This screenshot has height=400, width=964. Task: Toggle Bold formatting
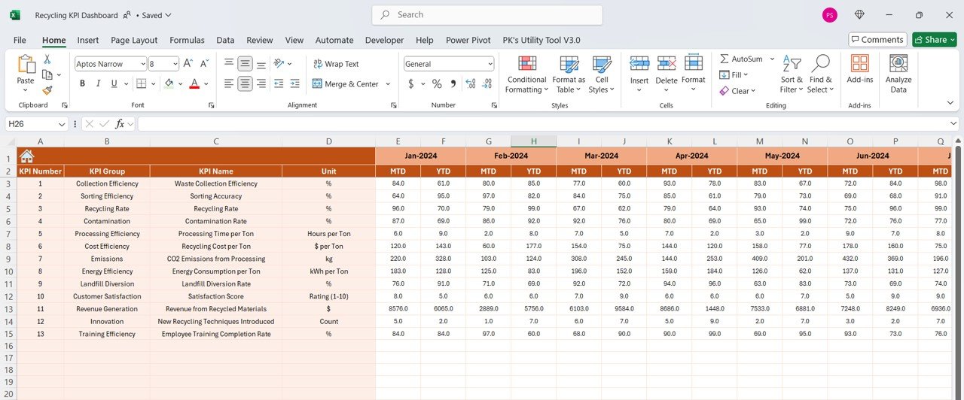82,83
